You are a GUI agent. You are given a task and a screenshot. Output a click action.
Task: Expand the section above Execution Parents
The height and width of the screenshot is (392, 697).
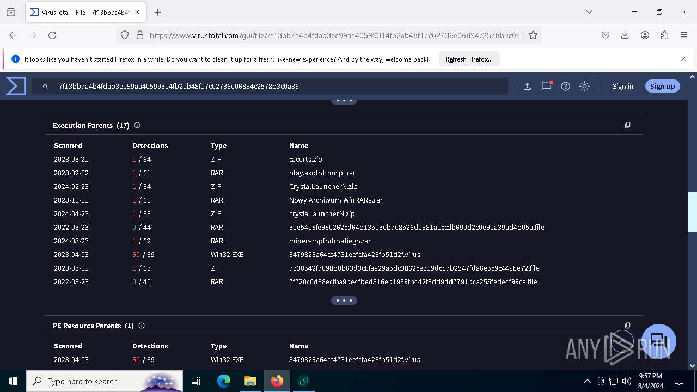(x=344, y=101)
